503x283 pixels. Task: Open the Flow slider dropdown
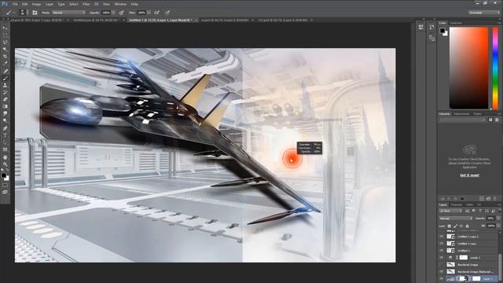pos(149,13)
